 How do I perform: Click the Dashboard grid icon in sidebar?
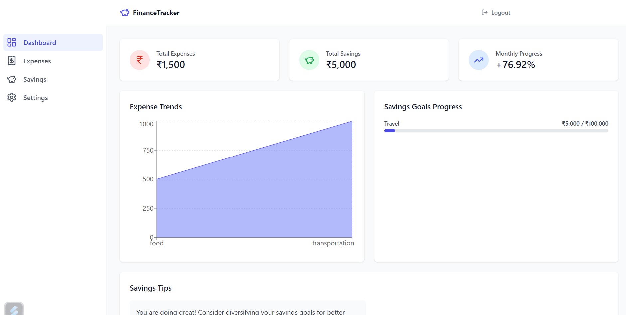pyautogui.click(x=12, y=42)
